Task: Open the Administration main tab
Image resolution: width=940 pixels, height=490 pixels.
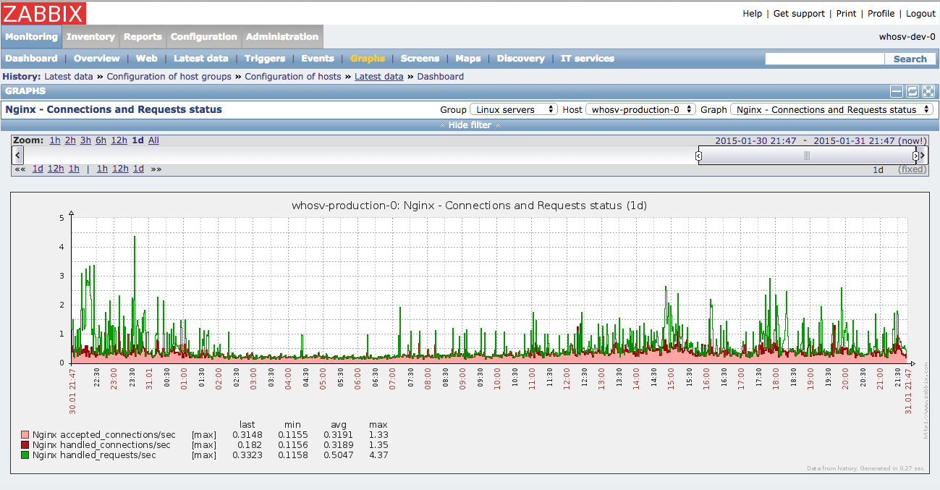Action: [x=282, y=37]
